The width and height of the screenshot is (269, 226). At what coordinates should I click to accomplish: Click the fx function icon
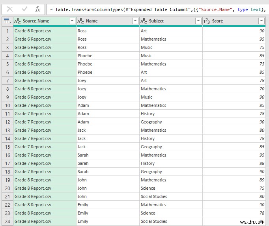(x=37, y=9)
